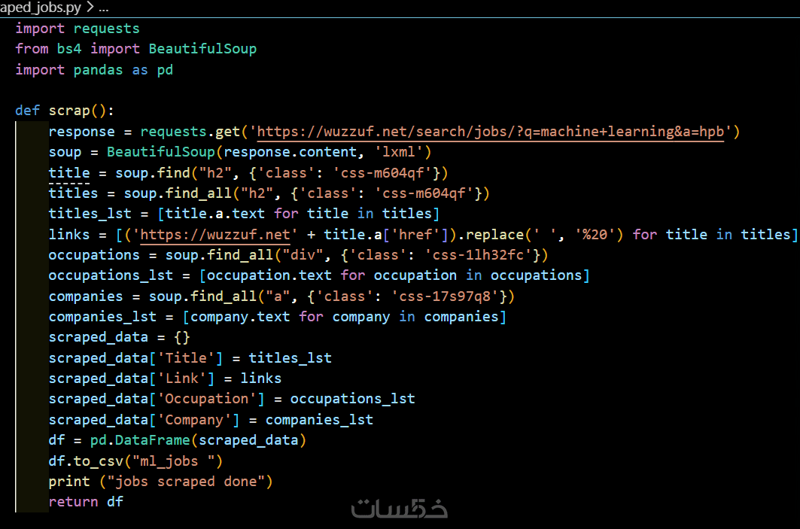Open the wuzzuf.net search jobs URL

(x=491, y=132)
